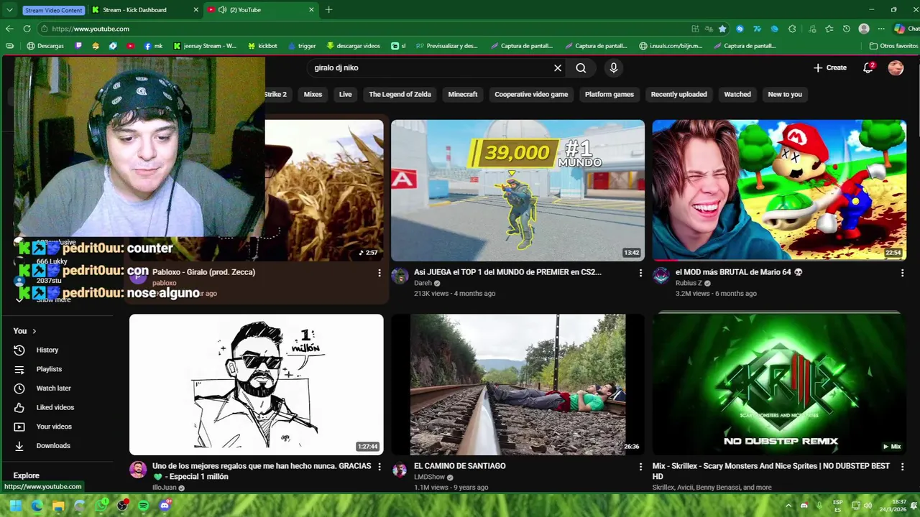Select Cooperative video game chip

[x=531, y=94]
